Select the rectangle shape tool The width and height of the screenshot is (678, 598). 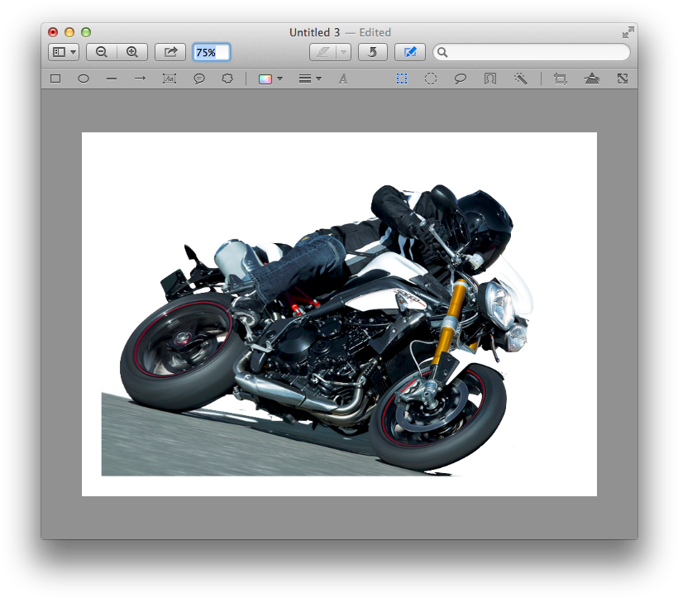(x=55, y=78)
